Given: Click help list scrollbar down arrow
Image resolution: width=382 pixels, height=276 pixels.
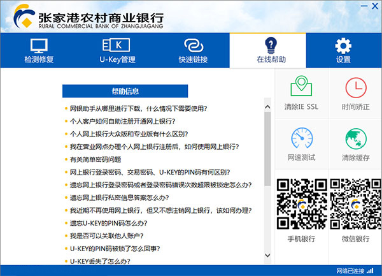Looking at the screenshot, I should tap(267, 255).
